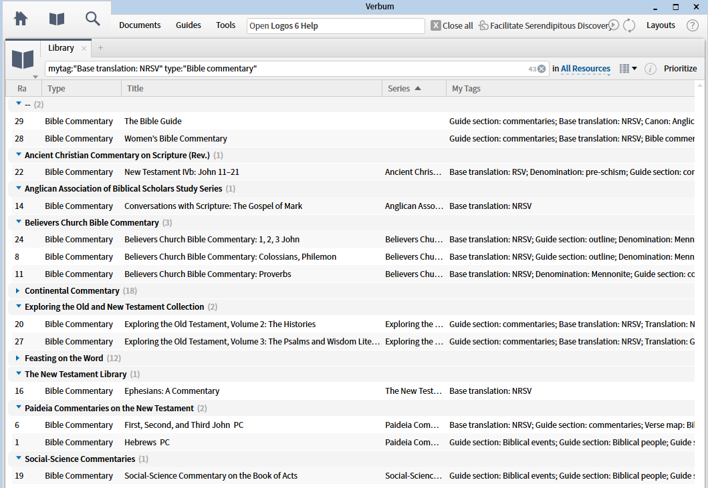Open the Library book icon in toolbar
The image size is (708, 488).
click(57, 19)
